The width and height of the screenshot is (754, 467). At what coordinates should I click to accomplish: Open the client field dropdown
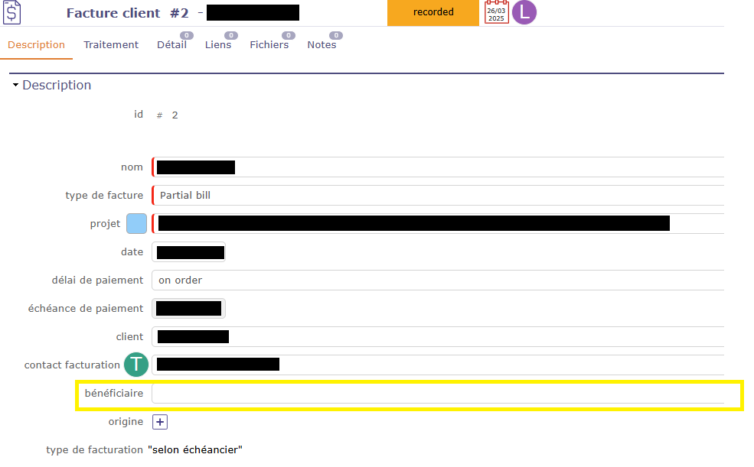pos(436,337)
